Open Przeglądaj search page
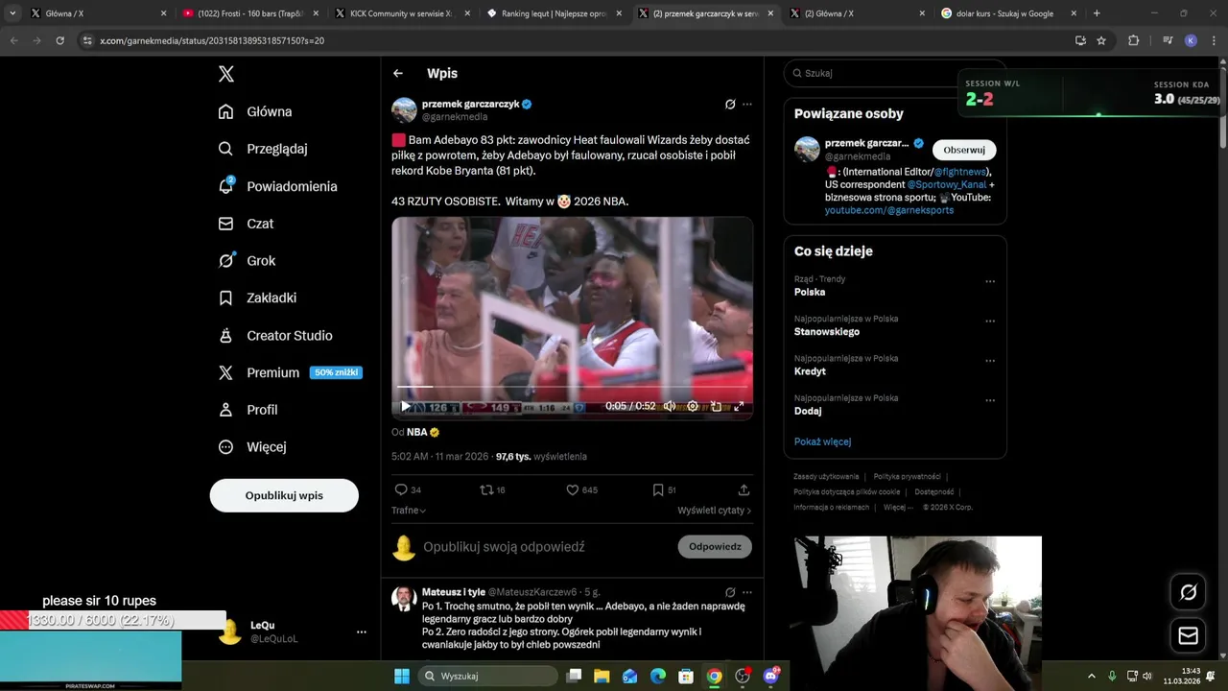Viewport: 1228px width, 691px height. [263, 149]
